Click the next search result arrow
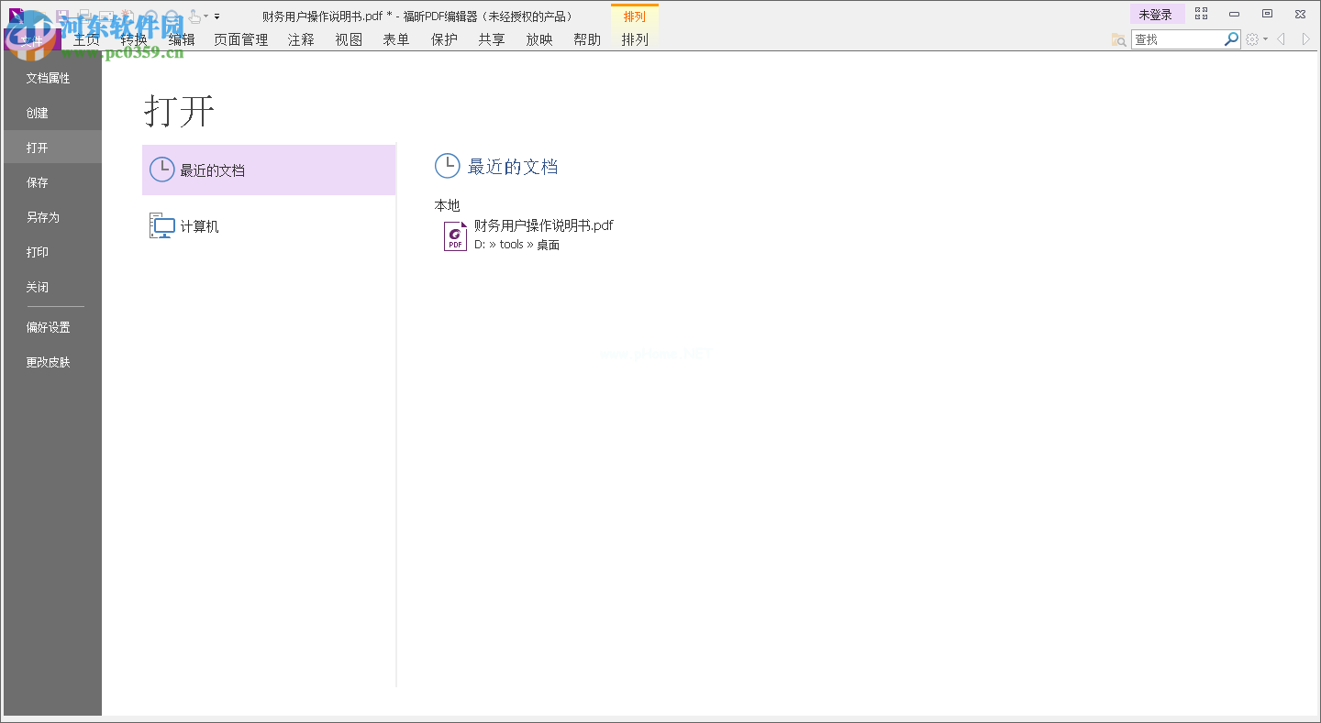This screenshot has height=723, width=1321. pyautogui.click(x=1306, y=39)
